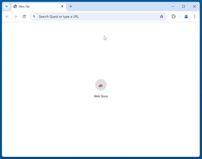Image resolution: width=202 pixels, height=159 pixels.
Task: Open the tab search dropdown chevron
Action: 7,6
